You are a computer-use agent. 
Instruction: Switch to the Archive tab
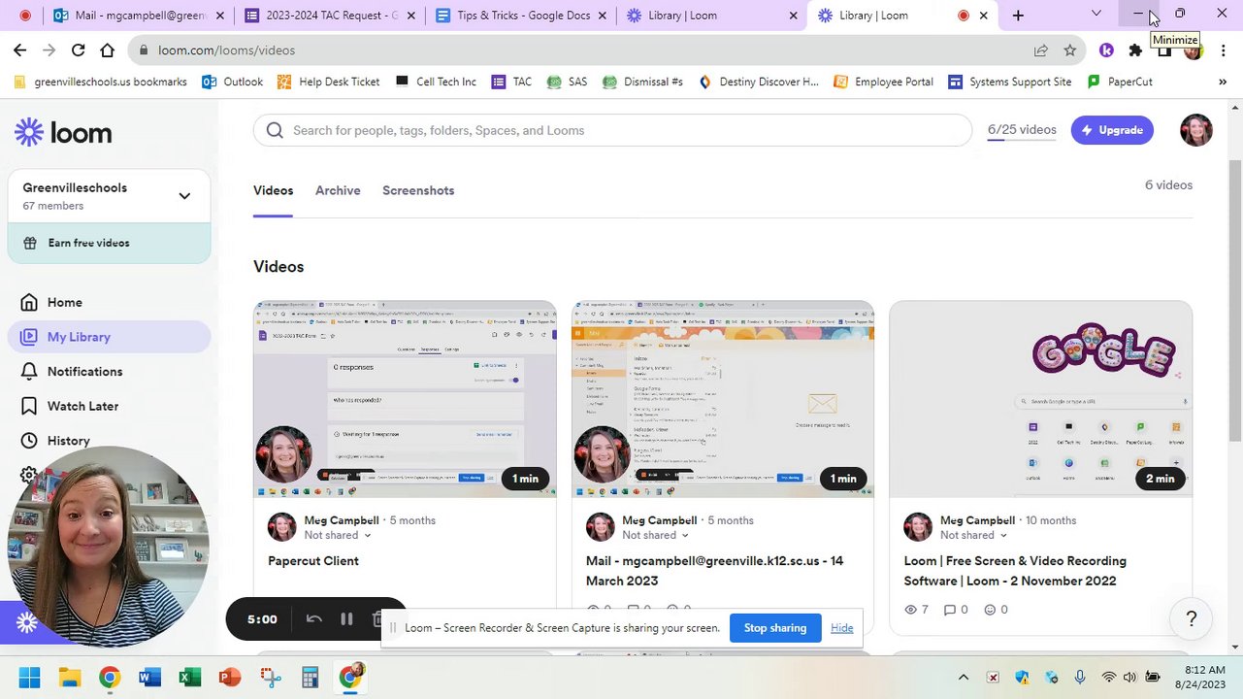(338, 190)
